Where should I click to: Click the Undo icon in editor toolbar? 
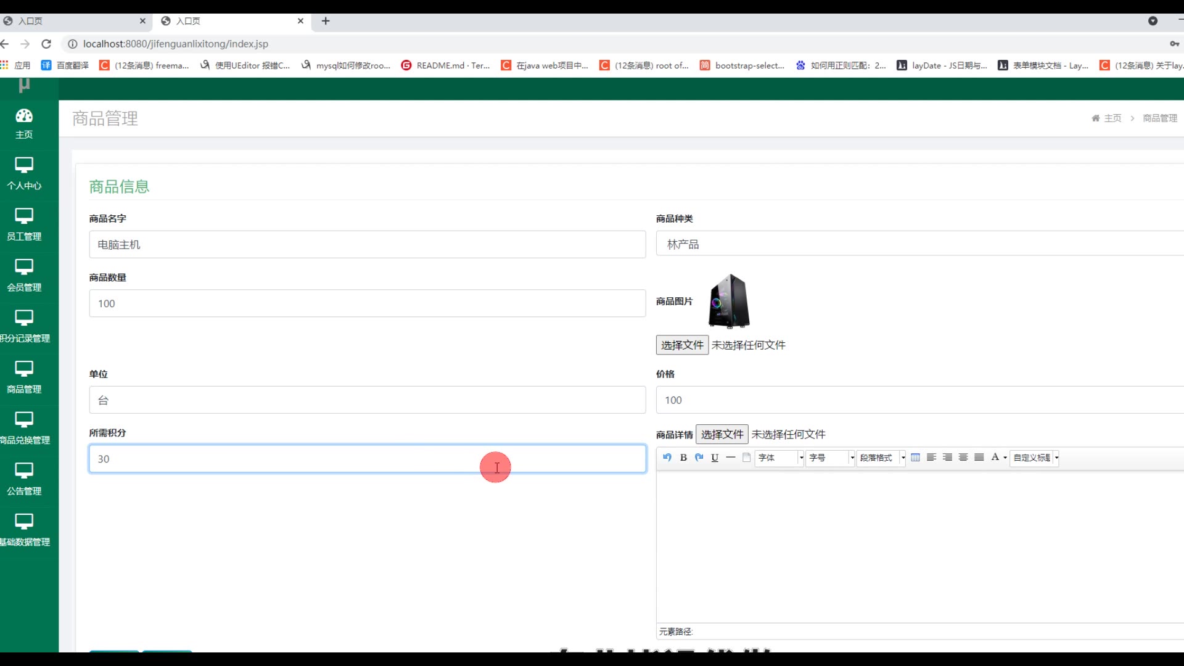coord(667,458)
